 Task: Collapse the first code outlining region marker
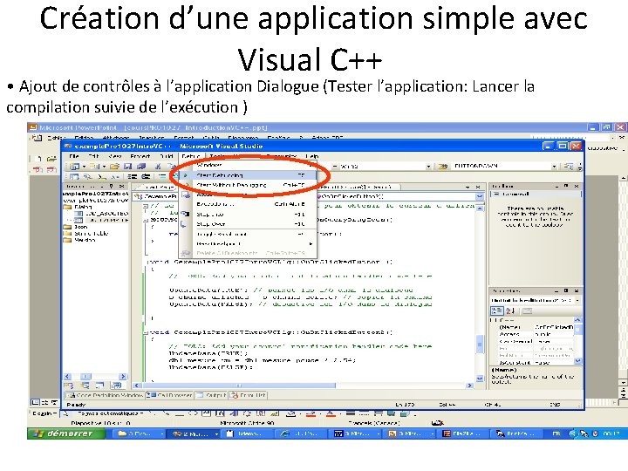[146, 206]
